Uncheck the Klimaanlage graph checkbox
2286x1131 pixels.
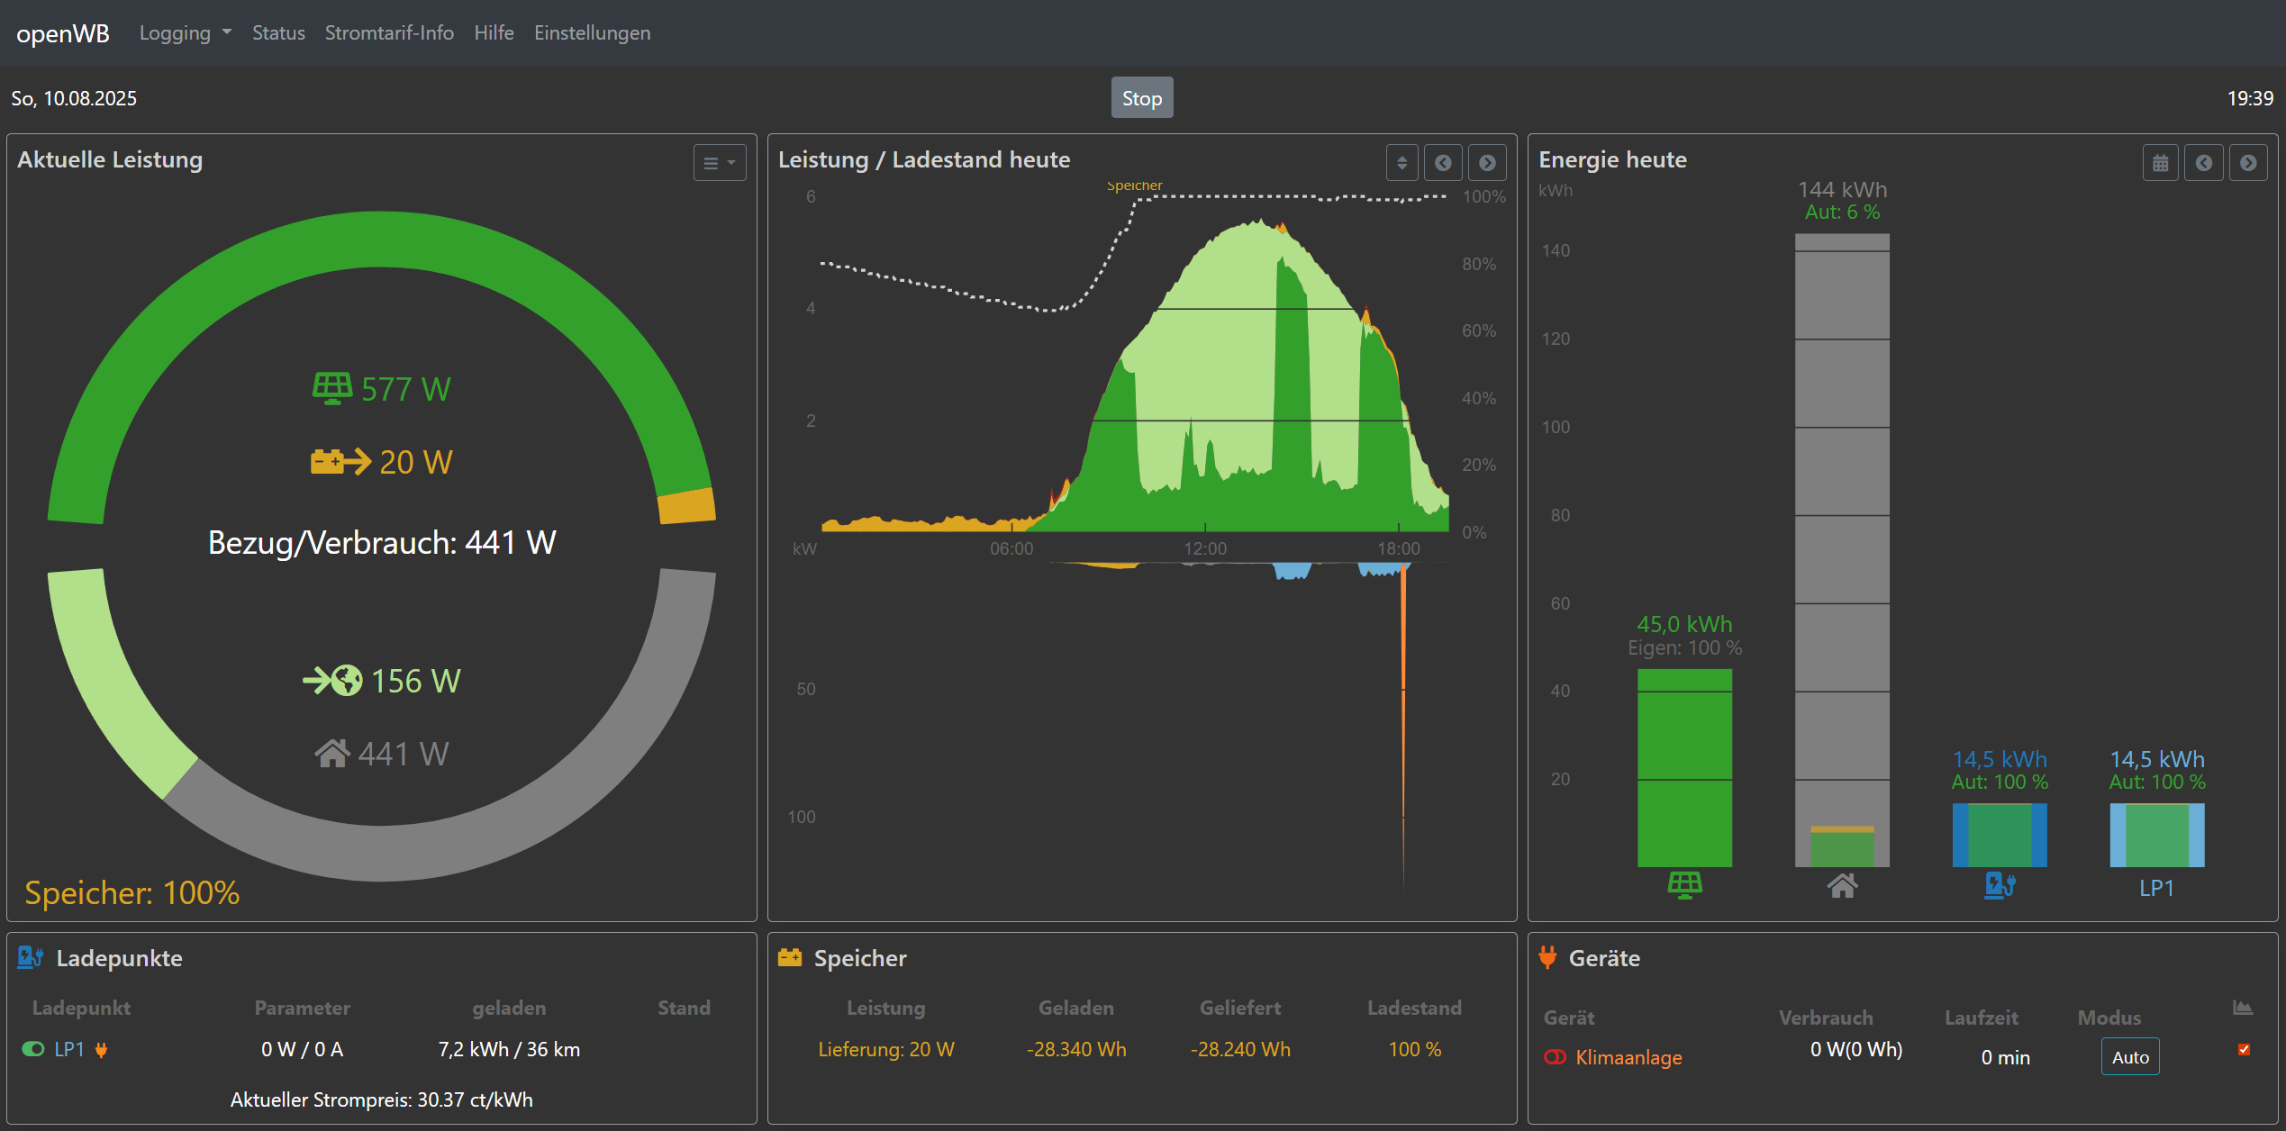2244,1049
